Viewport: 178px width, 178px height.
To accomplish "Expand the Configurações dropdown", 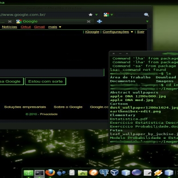I will 132,32.
